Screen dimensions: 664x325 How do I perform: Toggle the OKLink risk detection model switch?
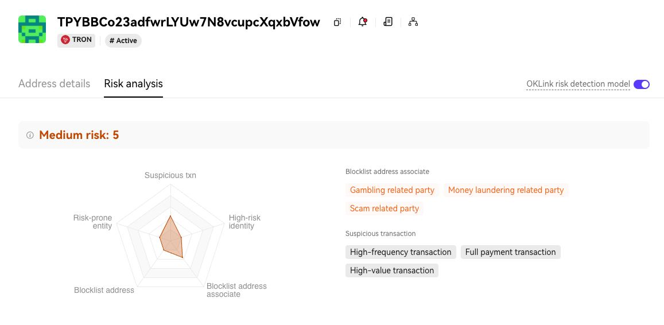coord(642,84)
